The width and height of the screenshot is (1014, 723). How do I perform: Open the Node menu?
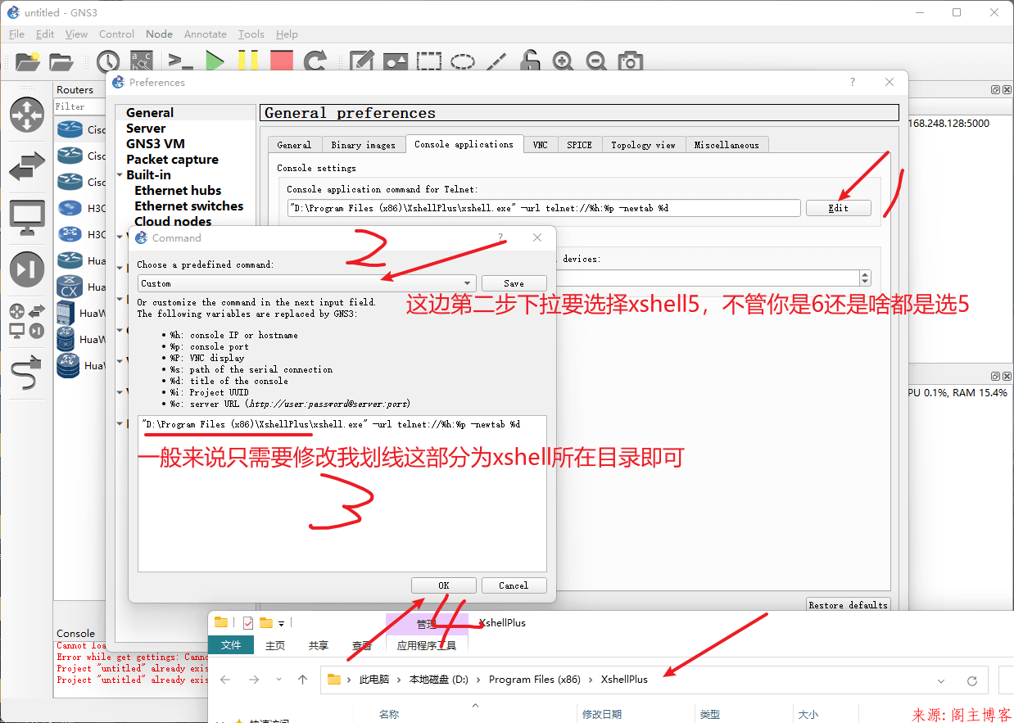159,34
